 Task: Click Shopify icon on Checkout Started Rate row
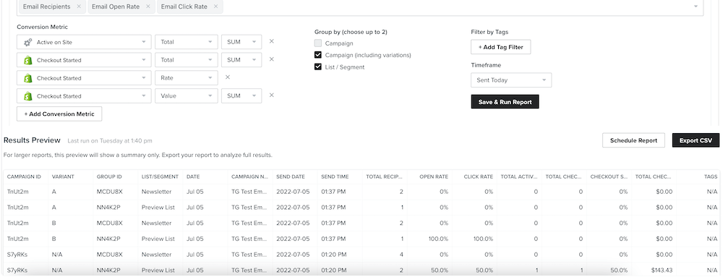27,78
